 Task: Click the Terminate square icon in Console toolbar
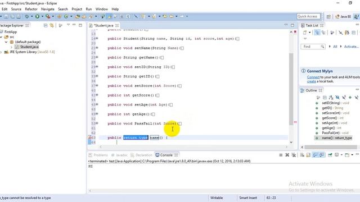[x=281, y=155]
